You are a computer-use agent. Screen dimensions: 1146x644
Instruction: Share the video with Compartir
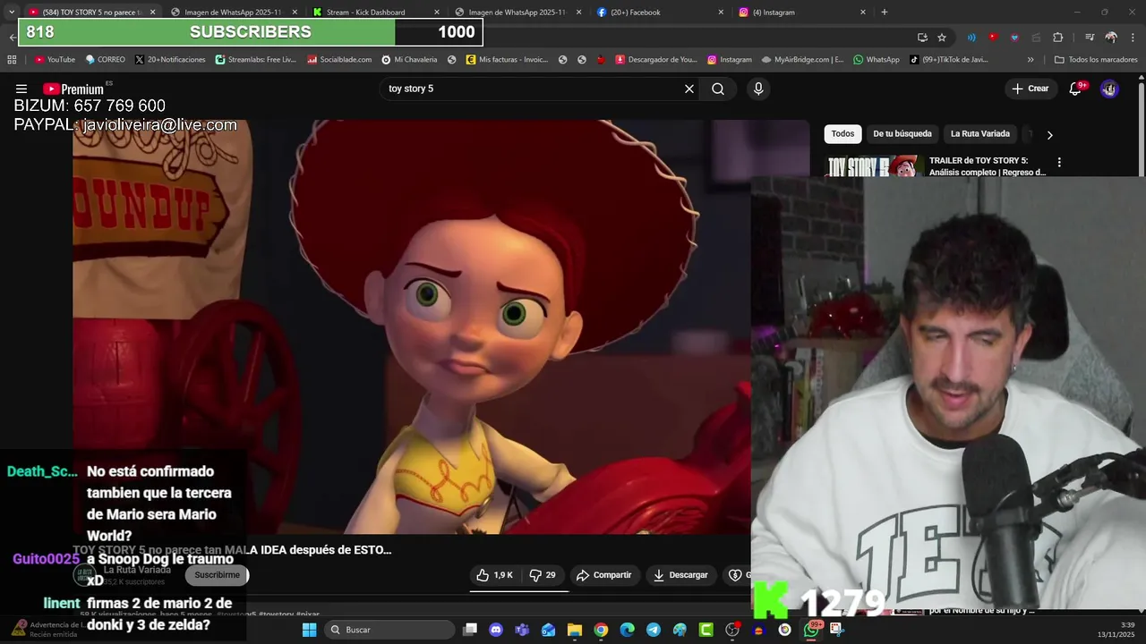[x=604, y=575]
